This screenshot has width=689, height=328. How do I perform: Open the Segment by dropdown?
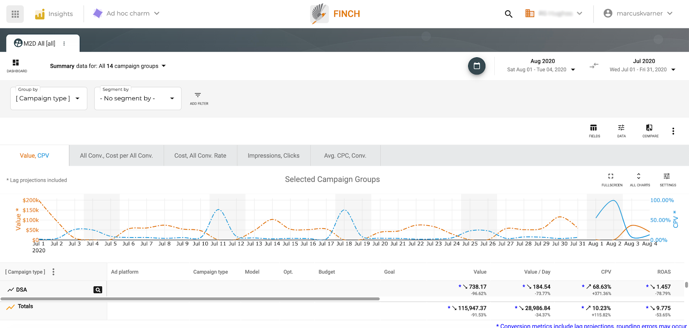pyautogui.click(x=138, y=98)
